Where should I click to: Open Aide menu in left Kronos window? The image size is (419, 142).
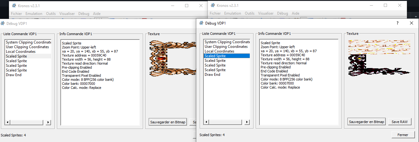tap(97, 14)
